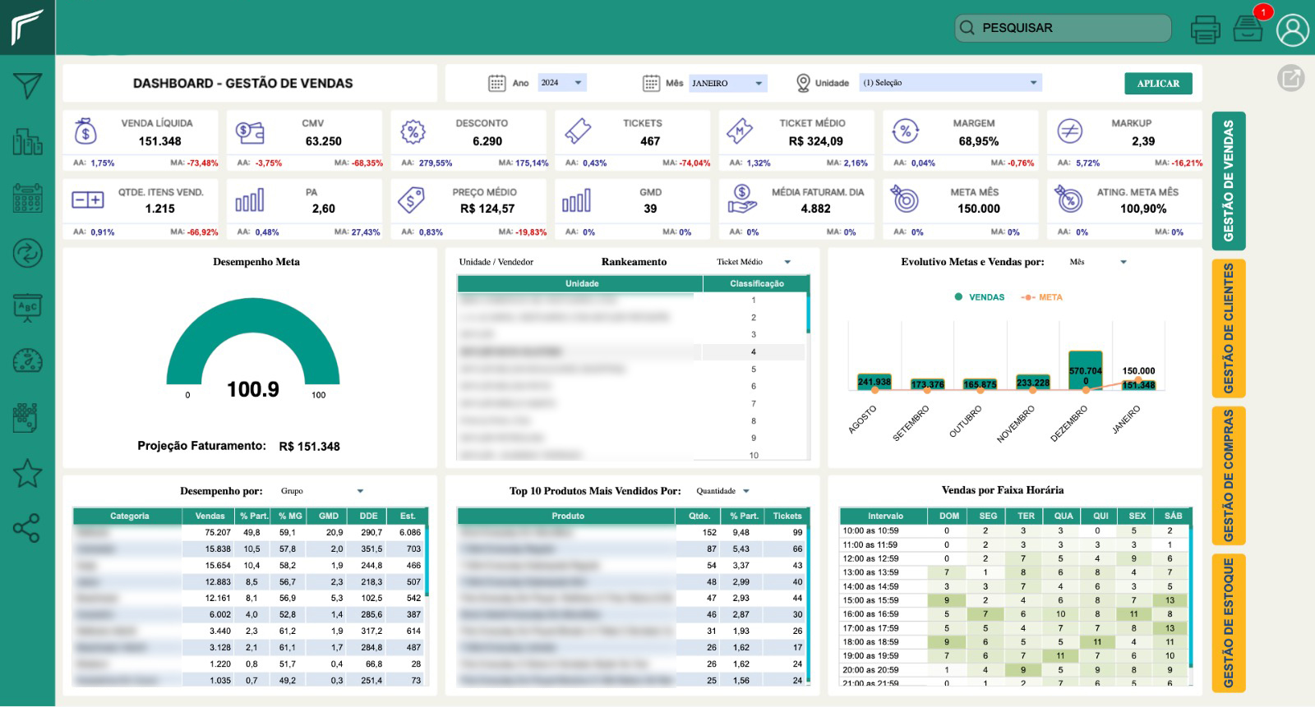
Task: Open the Ano year dropdown
Action: (562, 83)
